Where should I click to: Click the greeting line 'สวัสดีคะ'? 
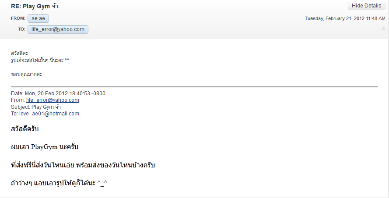coord(20,53)
